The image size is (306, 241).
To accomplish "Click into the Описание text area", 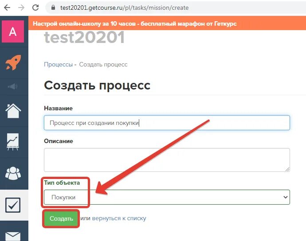I will 167,160.
